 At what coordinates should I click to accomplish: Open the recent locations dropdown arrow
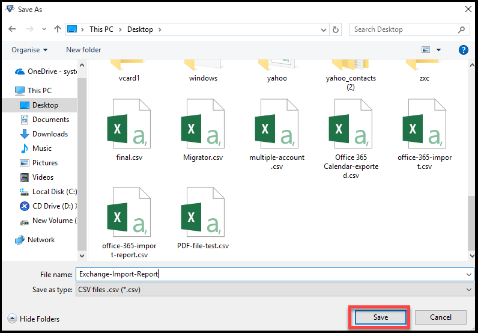[44, 29]
